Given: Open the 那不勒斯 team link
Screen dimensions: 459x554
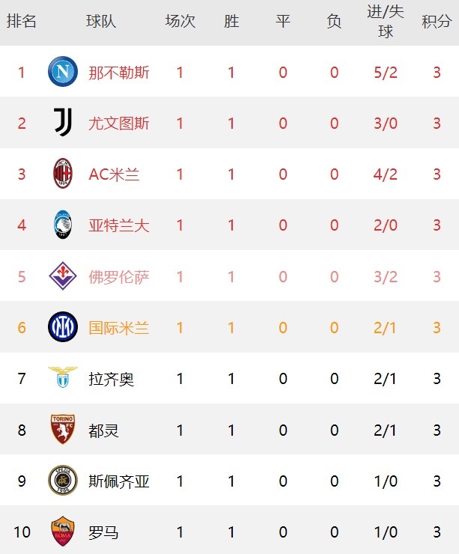Looking at the screenshot, I should pos(119,73).
